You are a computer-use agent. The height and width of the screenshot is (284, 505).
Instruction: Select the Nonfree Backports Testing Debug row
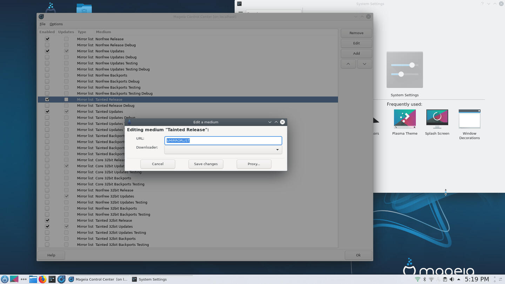tap(188, 94)
